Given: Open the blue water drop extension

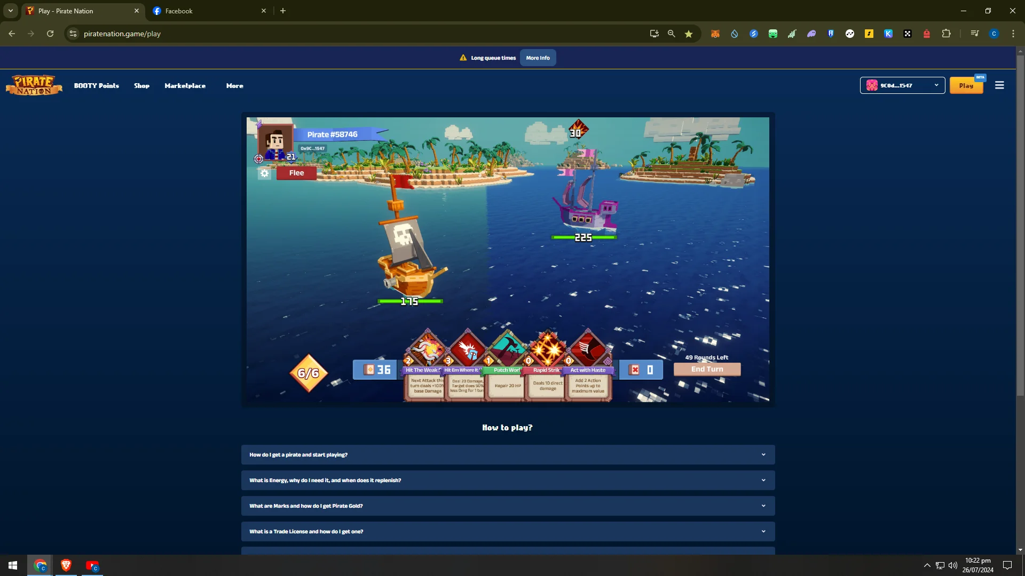Looking at the screenshot, I should pyautogui.click(x=735, y=34).
